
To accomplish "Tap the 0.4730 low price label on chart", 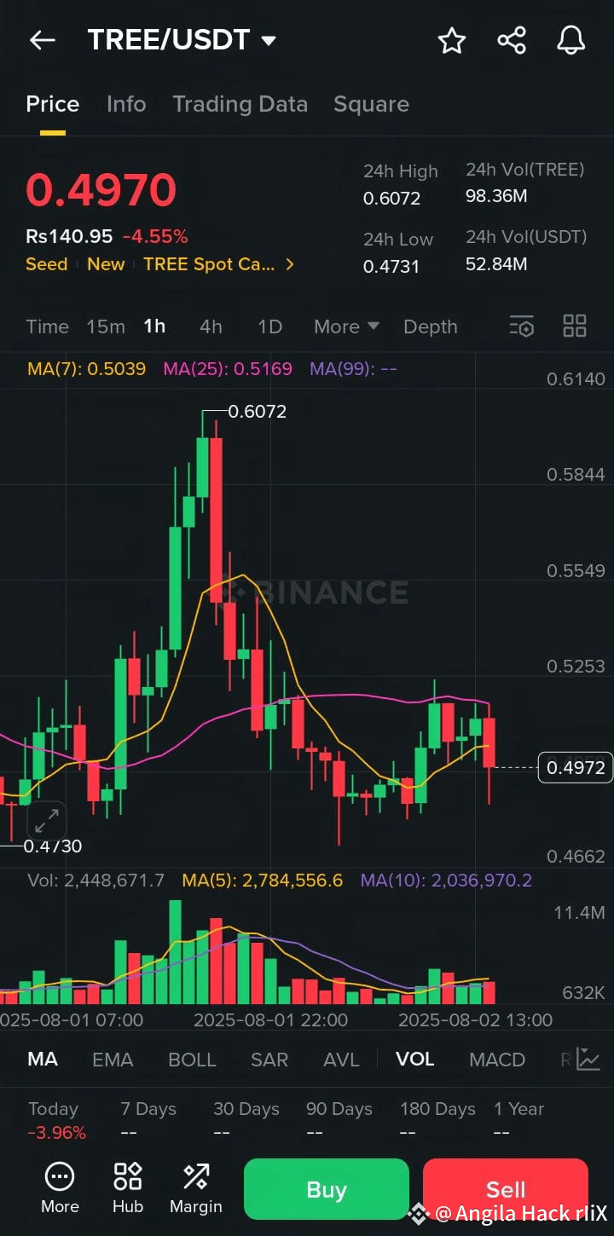I will tap(53, 846).
